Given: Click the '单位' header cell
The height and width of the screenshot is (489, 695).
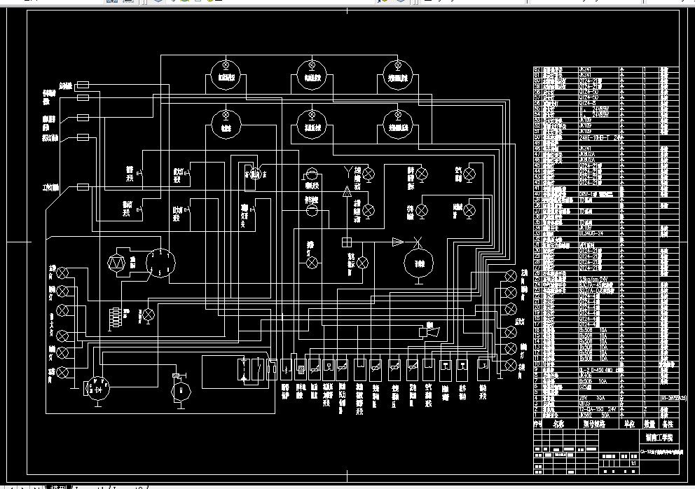Looking at the screenshot, I should 629,425.
